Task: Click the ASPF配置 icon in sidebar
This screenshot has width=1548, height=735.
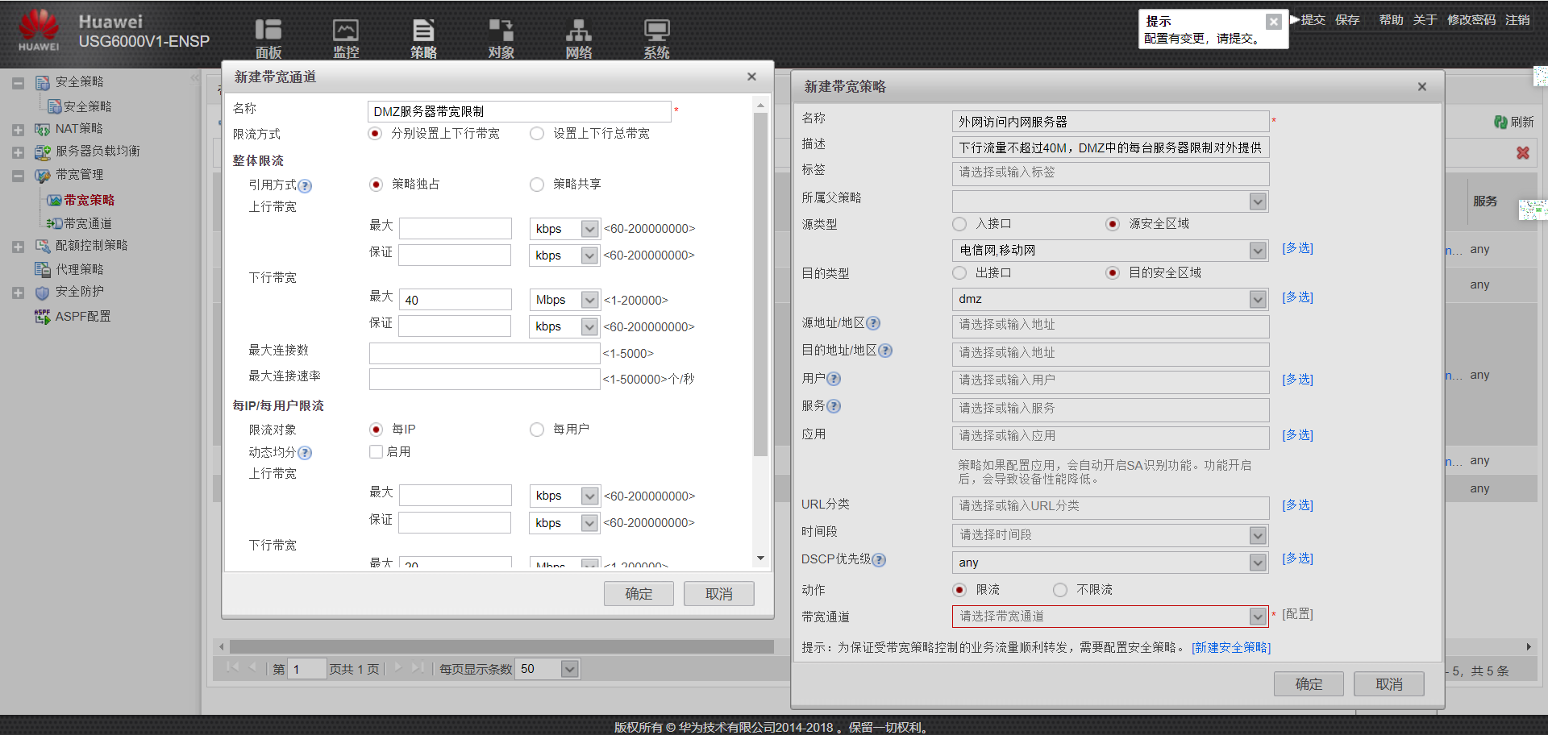Action: click(43, 316)
